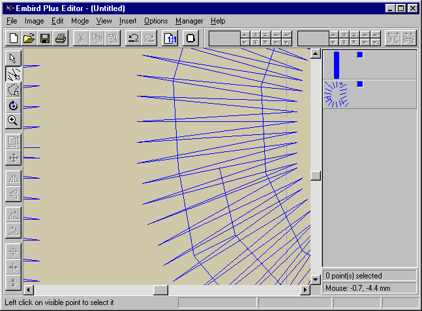Click the rotate right 90 degrees icon
The height and width of the screenshot is (311, 422).
coord(13,230)
